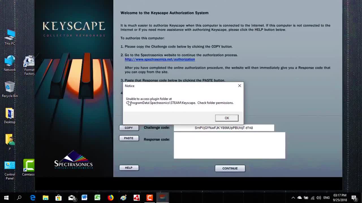Open Word from taskbar
Image resolution: width=362 pixels, height=203 pixels.
pyautogui.click(x=85, y=198)
